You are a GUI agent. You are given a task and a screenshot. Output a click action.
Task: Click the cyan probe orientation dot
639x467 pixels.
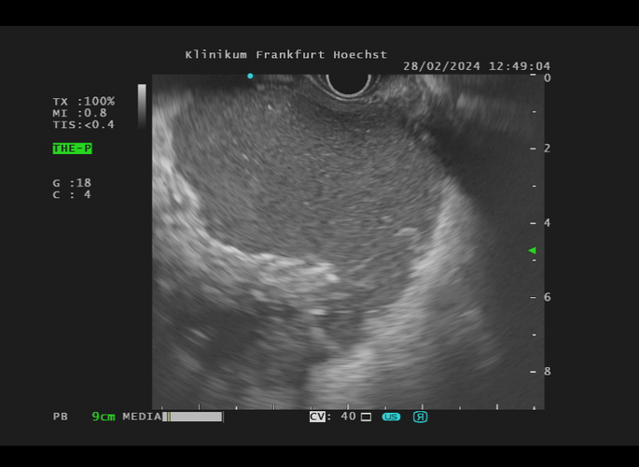(250, 76)
